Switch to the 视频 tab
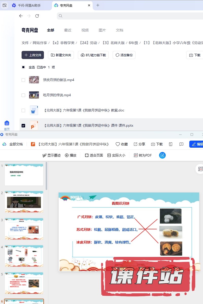The image size is (203, 304). pos(85,30)
